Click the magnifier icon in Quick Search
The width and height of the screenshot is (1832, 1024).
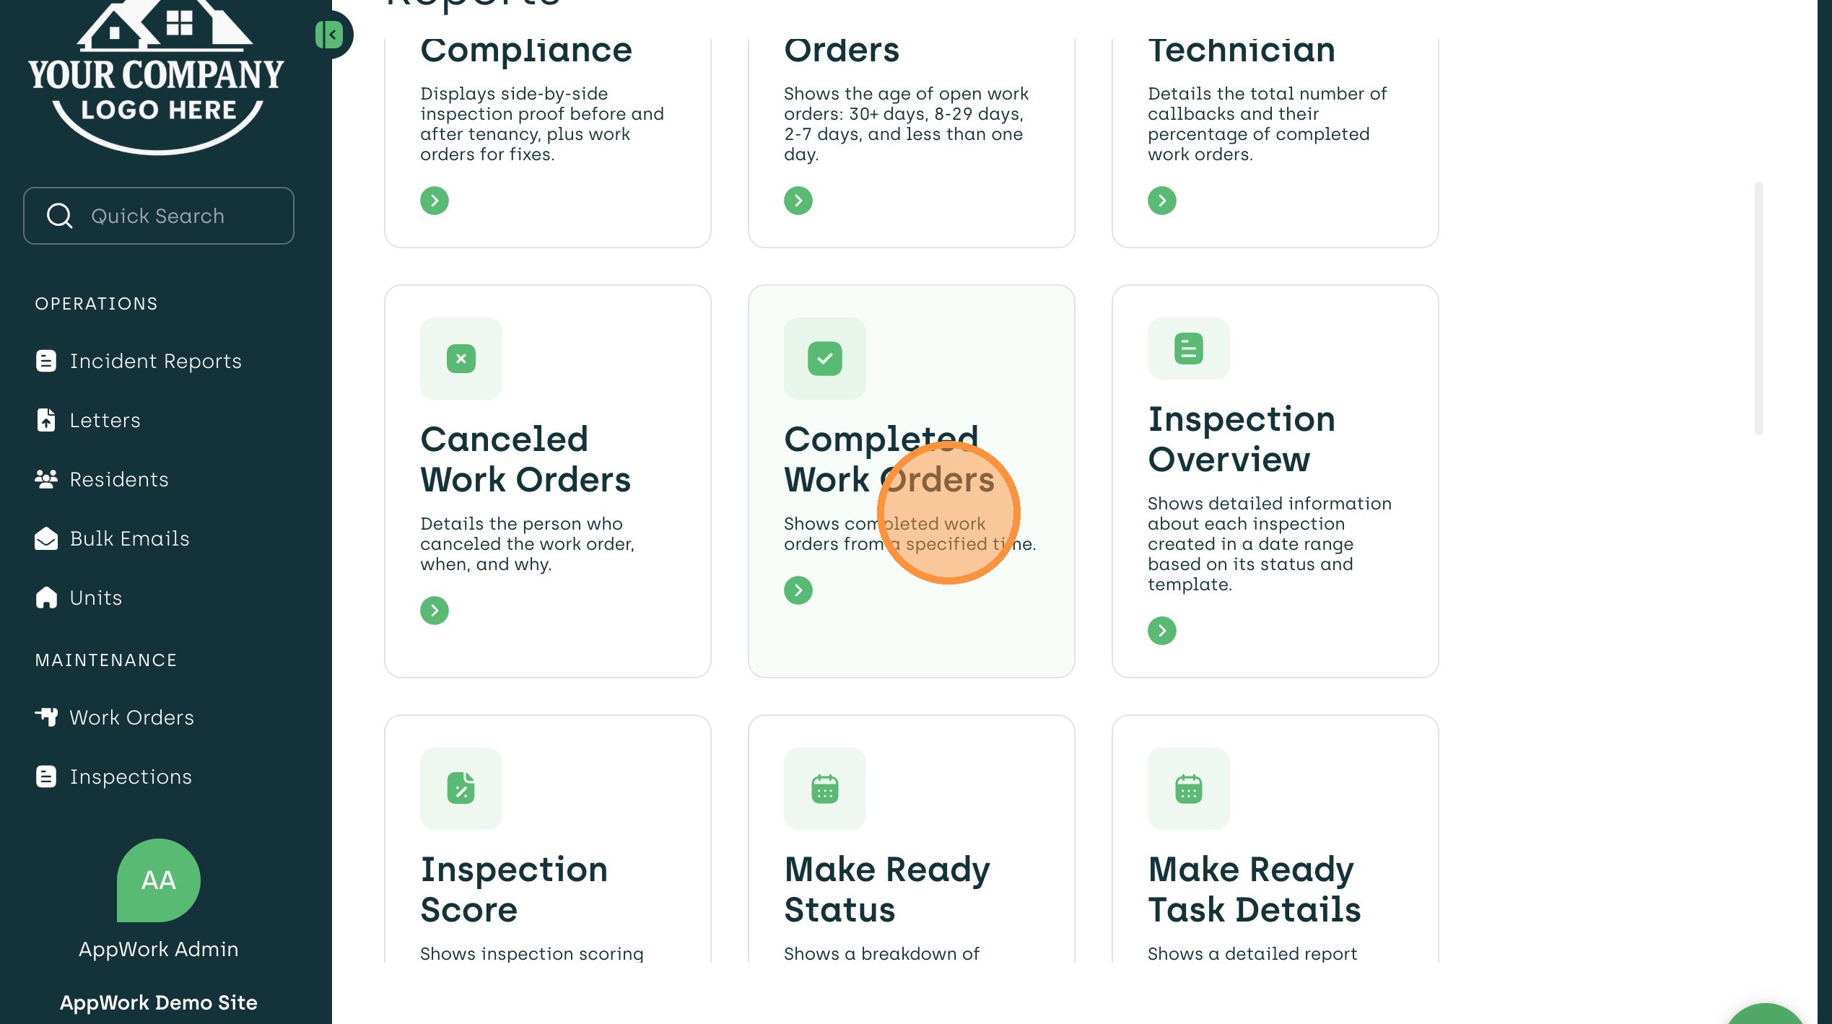59,216
